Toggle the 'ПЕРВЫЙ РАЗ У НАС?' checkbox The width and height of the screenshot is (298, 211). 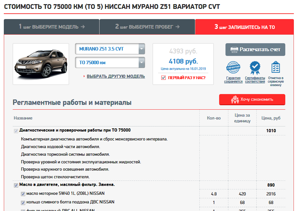pyautogui.click(x=163, y=78)
